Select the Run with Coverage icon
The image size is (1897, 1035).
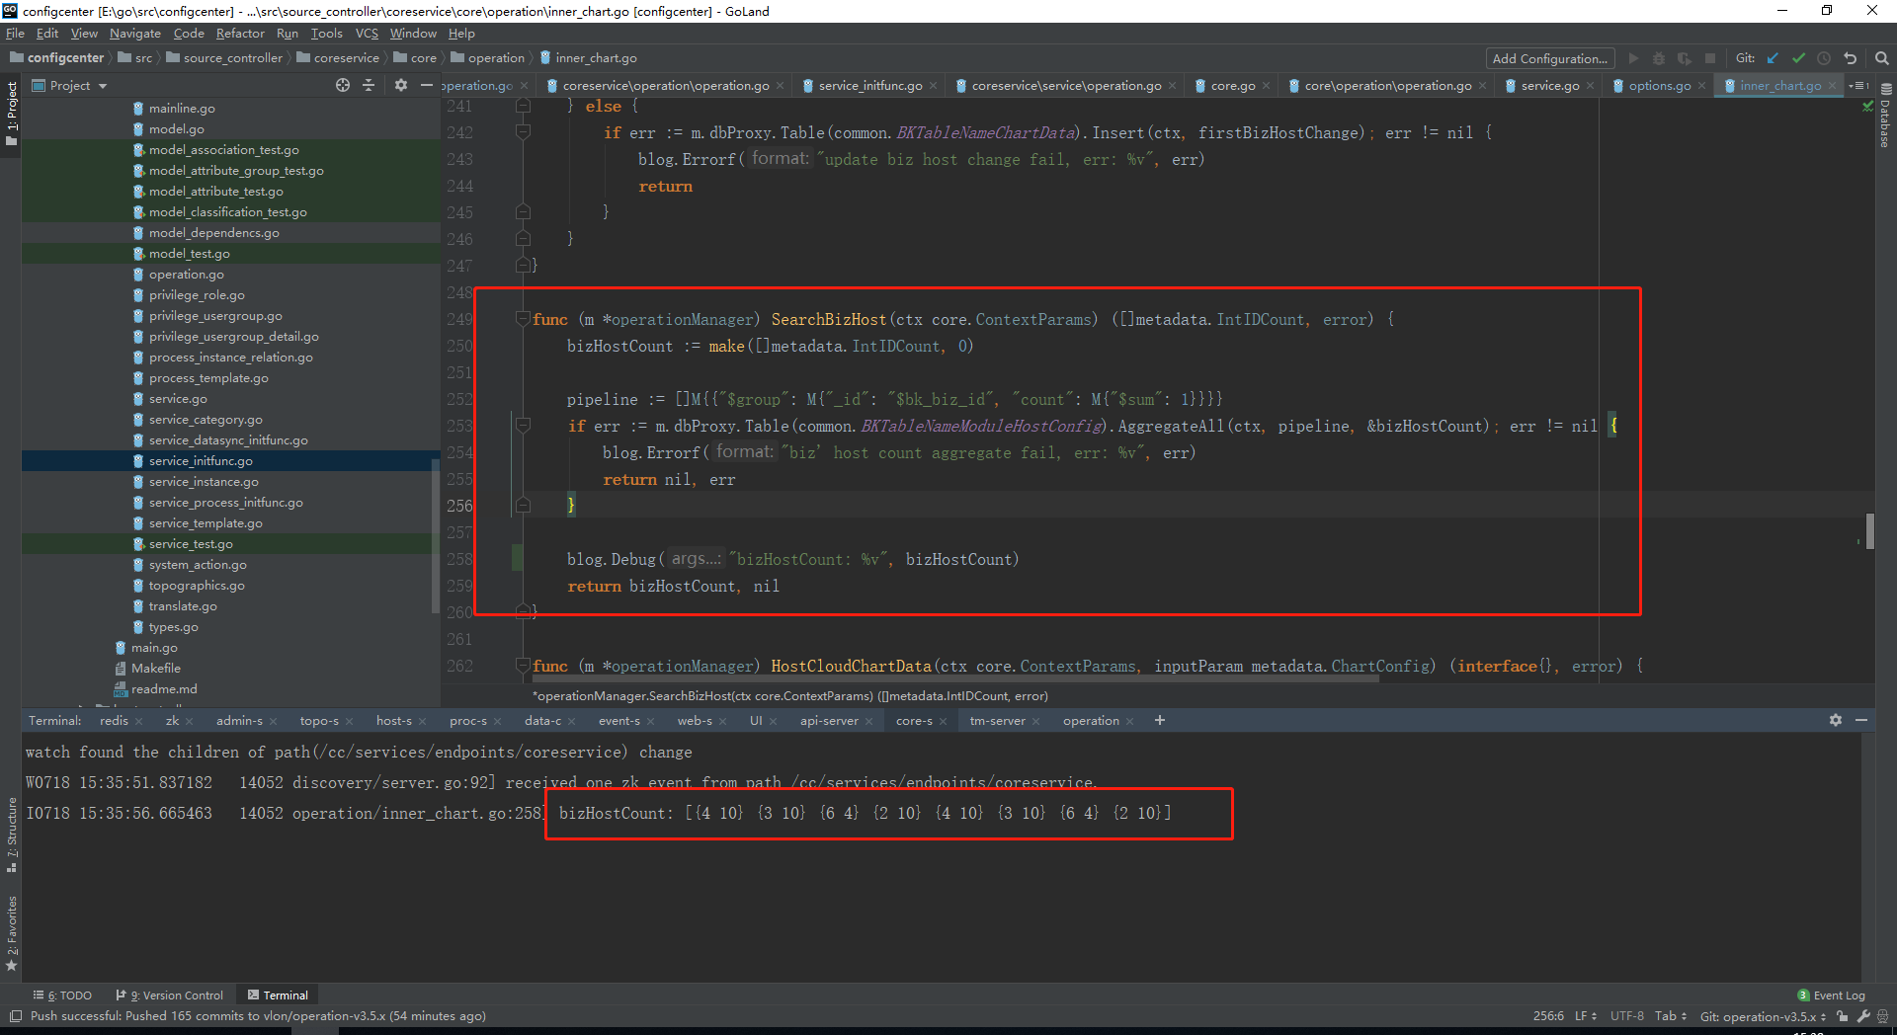[1686, 58]
